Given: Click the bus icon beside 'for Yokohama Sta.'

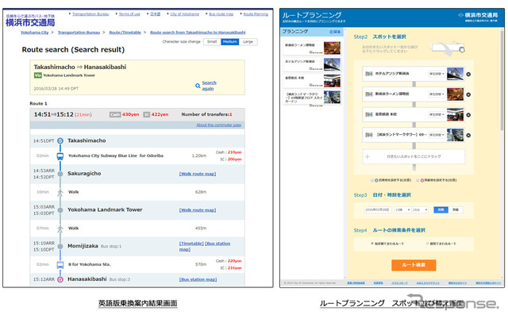Looking at the screenshot, I should point(60,264).
